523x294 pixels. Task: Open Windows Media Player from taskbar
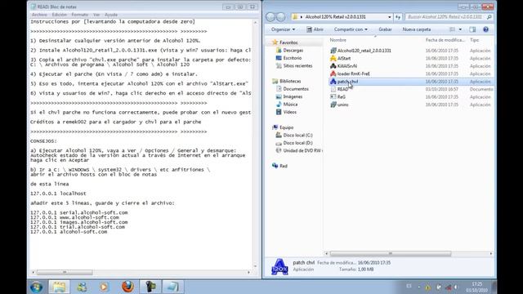104,287
